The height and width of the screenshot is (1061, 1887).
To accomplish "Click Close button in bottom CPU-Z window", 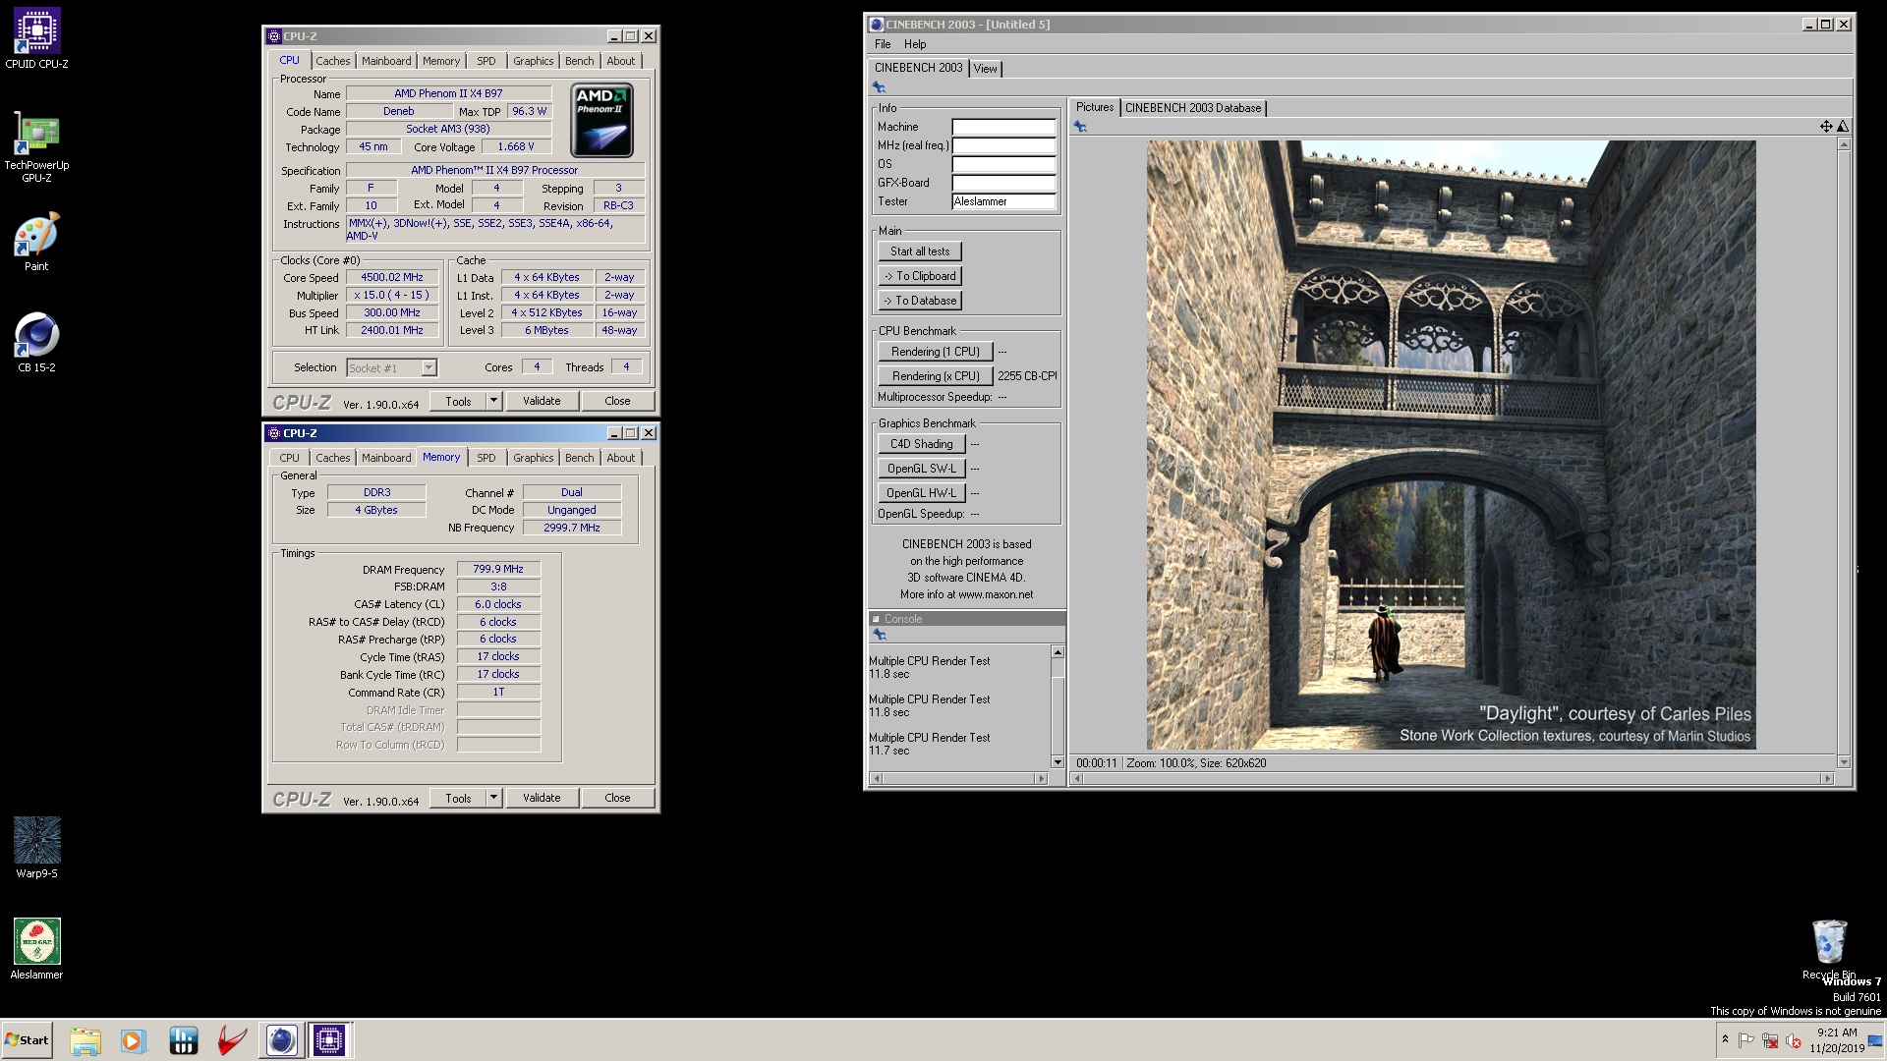I will [617, 798].
